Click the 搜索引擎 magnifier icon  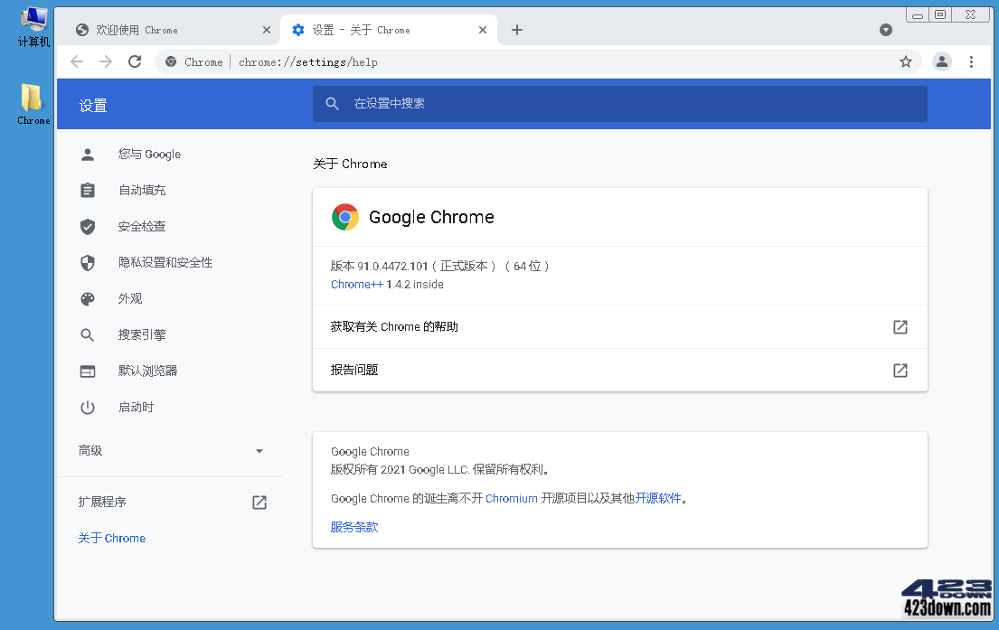pos(88,334)
